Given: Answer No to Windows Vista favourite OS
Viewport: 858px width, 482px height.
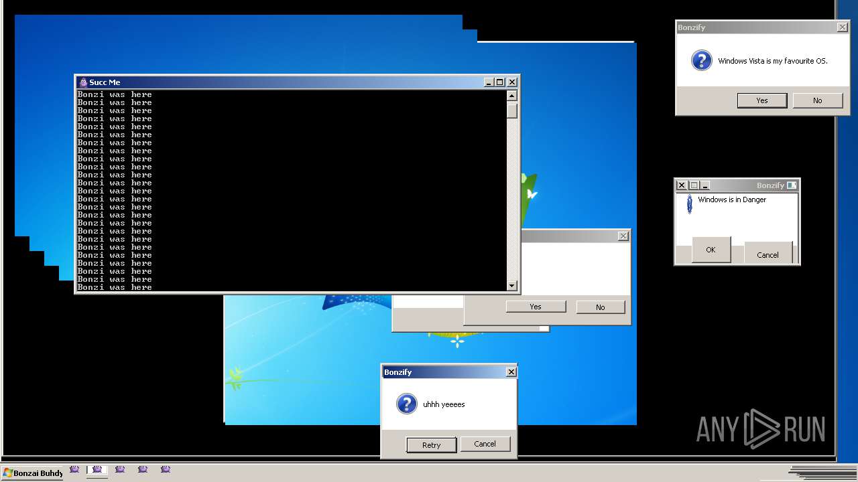Looking at the screenshot, I should pyautogui.click(x=817, y=100).
